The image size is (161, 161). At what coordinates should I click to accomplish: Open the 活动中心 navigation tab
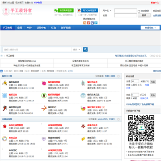(x=41, y=28)
